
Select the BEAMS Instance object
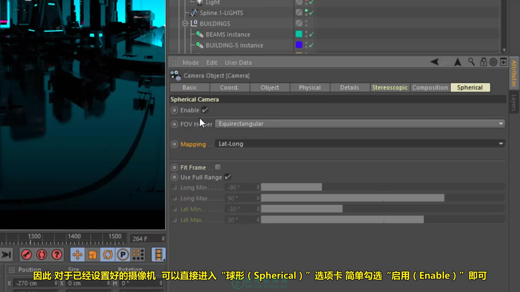click(x=228, y=34)
